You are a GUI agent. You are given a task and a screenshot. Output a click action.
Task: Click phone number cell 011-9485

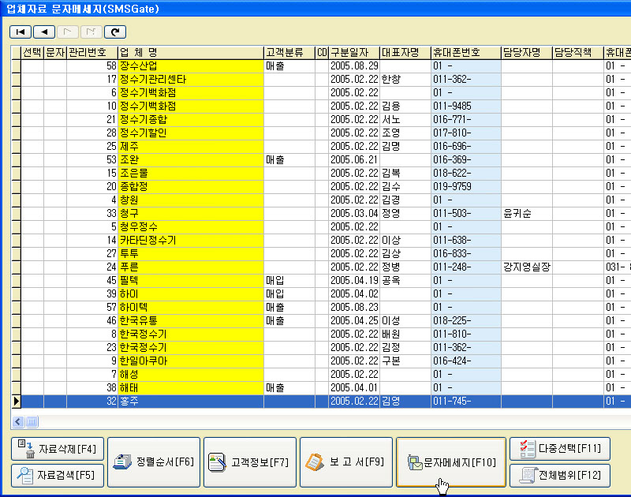coord(466,106)
